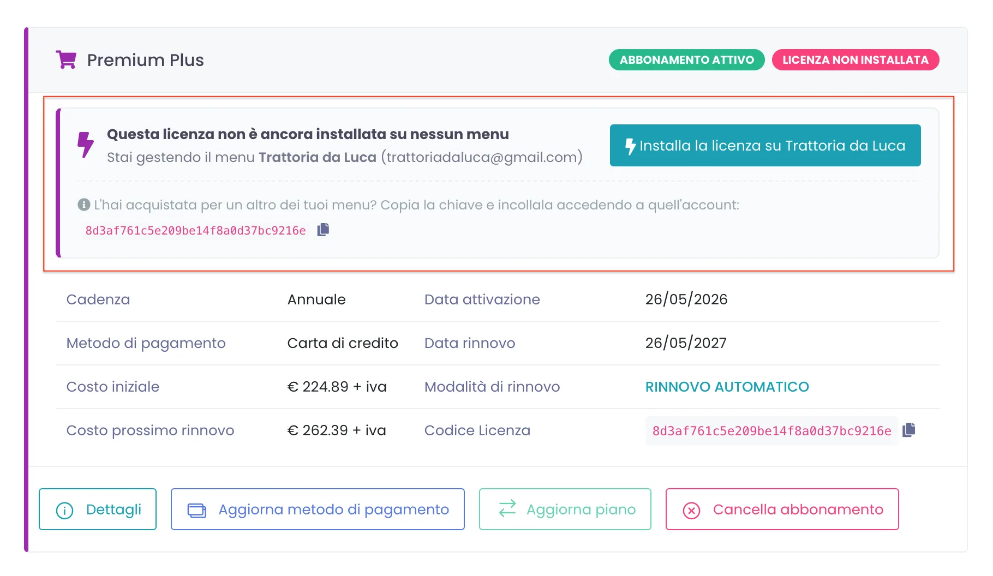993x576 pixels.
Task: Select the Codice Licenza key value
Action: point(771,431)
